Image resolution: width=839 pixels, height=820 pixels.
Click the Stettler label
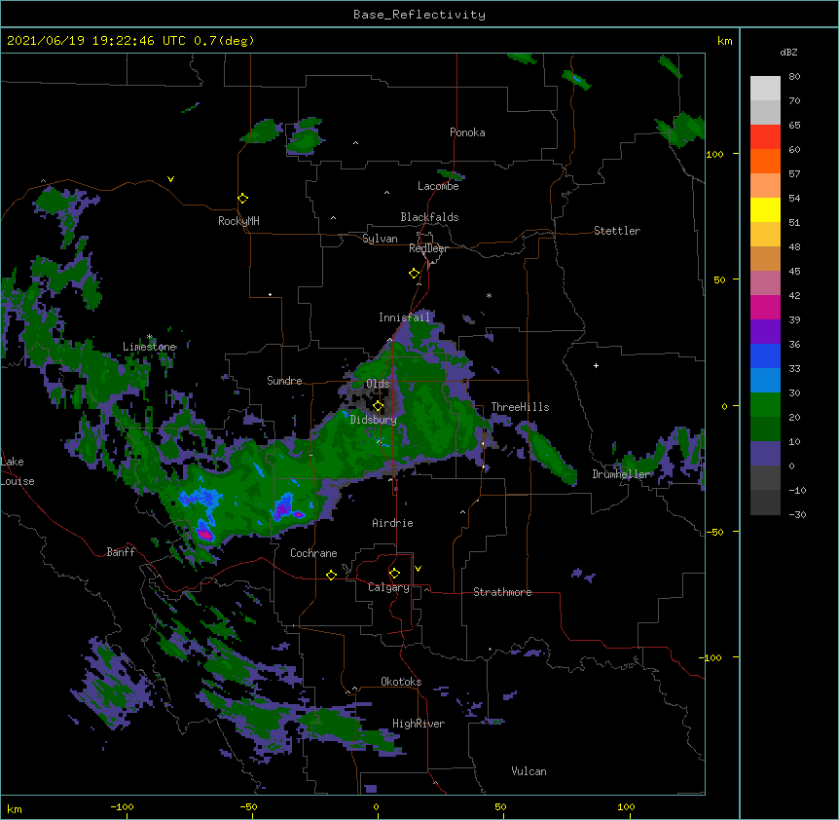[x=617, y=231]
